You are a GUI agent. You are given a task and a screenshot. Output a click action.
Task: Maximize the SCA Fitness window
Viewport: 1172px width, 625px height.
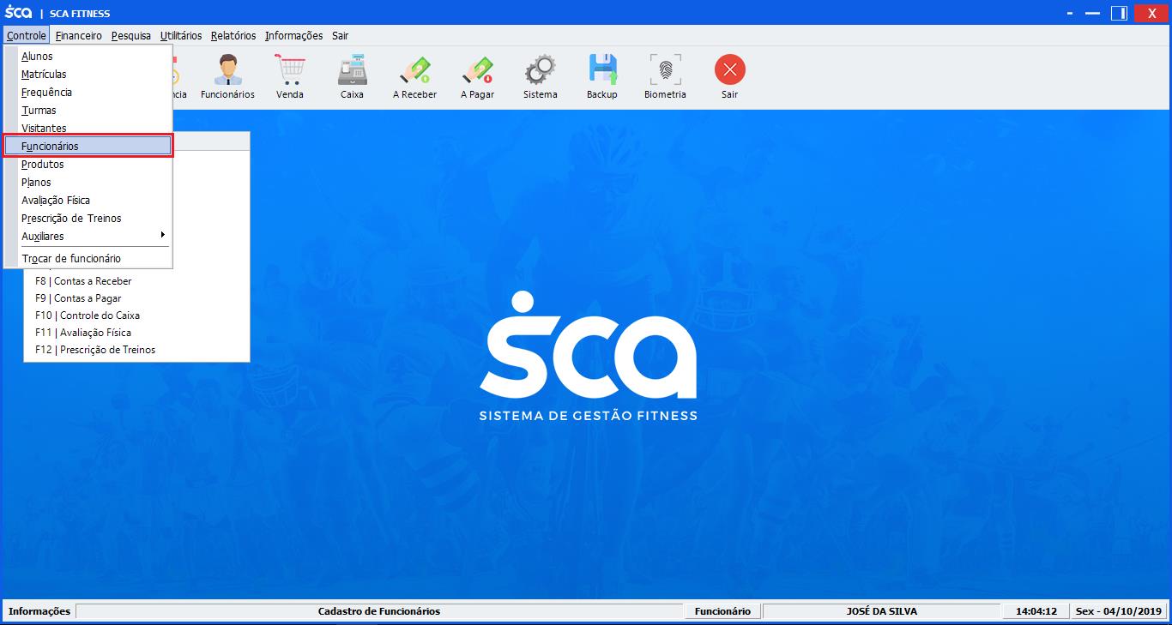pos(1119,13)
